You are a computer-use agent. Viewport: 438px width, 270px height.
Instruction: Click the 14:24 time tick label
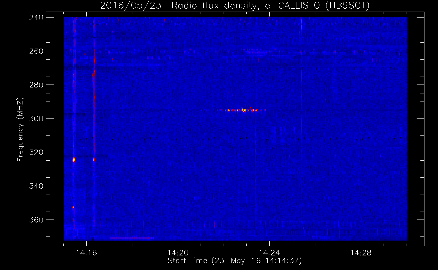tap(269, 253)
